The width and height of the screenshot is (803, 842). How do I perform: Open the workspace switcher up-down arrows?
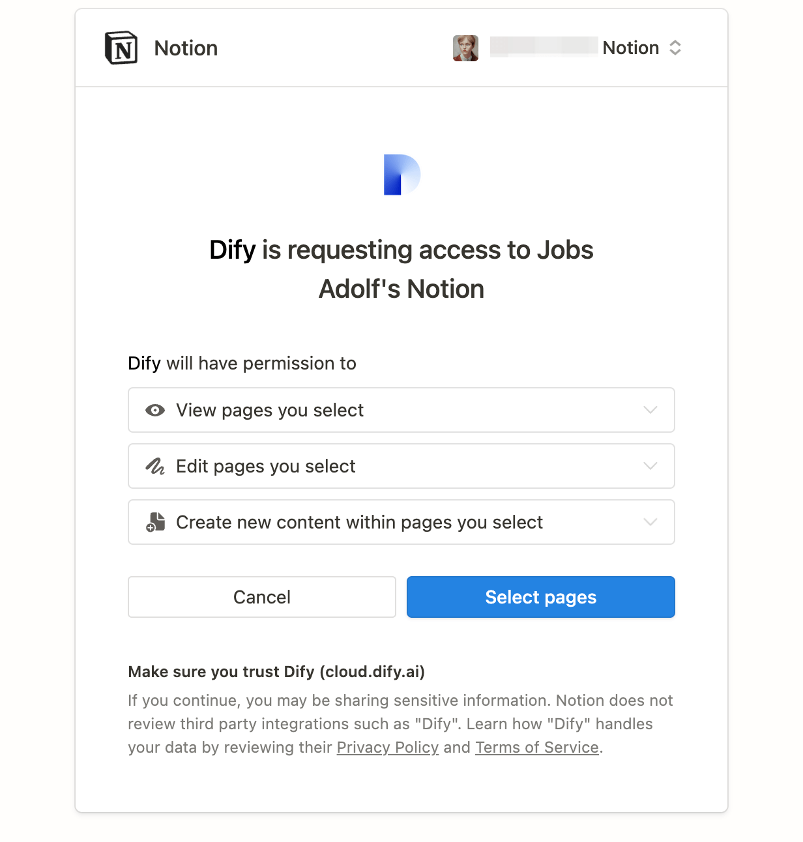(675, 48)
